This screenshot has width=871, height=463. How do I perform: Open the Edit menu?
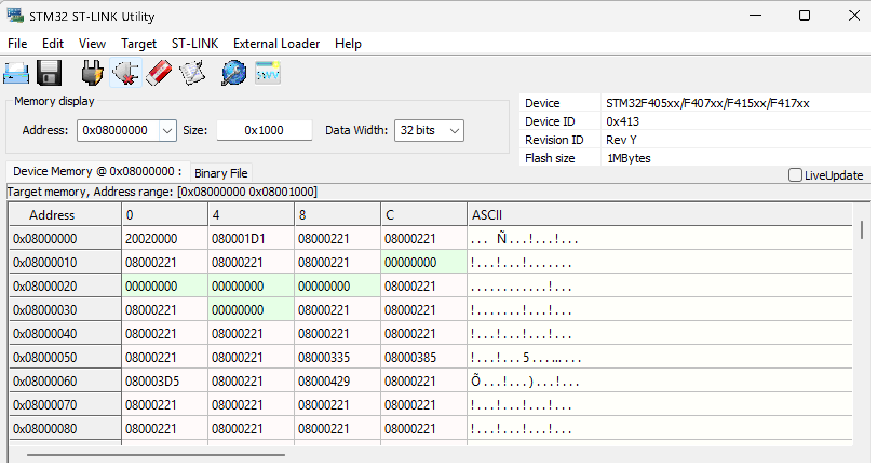tap(53, 44)
